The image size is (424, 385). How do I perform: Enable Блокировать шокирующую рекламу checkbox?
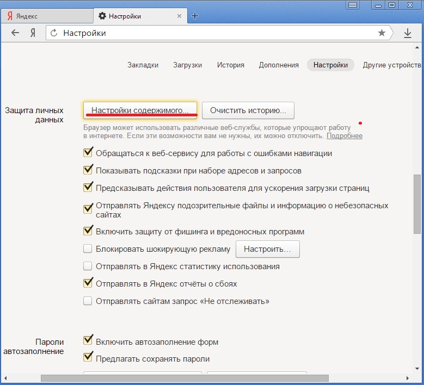(x=88, y=249)
